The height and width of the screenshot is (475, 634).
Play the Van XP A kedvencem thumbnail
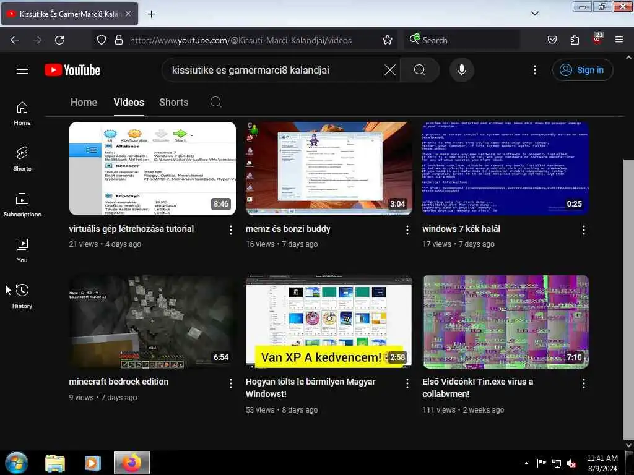(329, 322)
